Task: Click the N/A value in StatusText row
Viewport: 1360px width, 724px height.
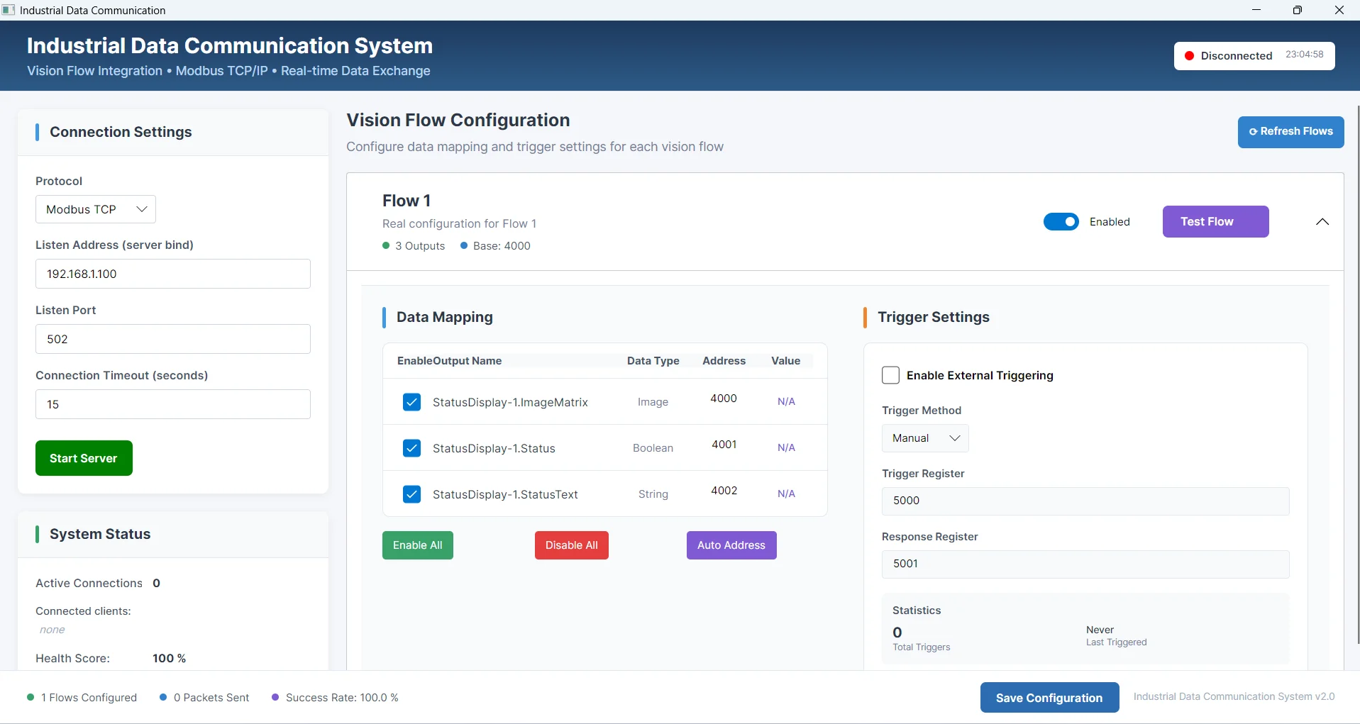Action: (x=786, y=494)
